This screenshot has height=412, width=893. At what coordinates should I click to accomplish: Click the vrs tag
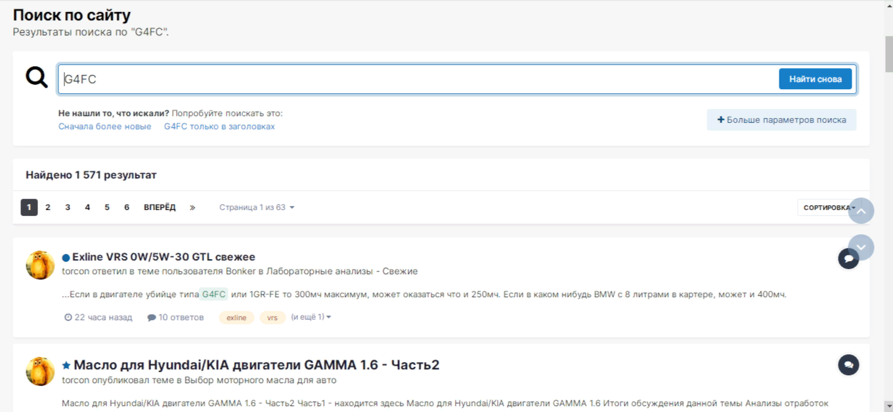pos(272,318)
